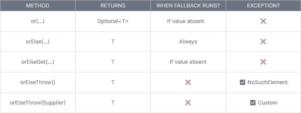The image size is (301, 113).
Task: Click the WHEN FALLBACK RUNS? header
Action: coord(188,6)
